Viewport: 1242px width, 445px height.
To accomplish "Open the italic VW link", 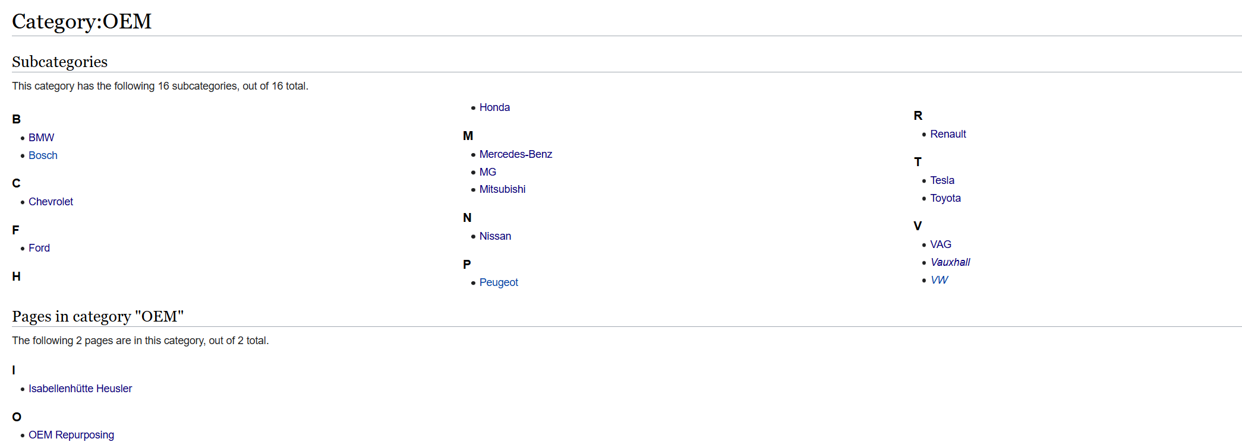I will (x=939, y=280).
